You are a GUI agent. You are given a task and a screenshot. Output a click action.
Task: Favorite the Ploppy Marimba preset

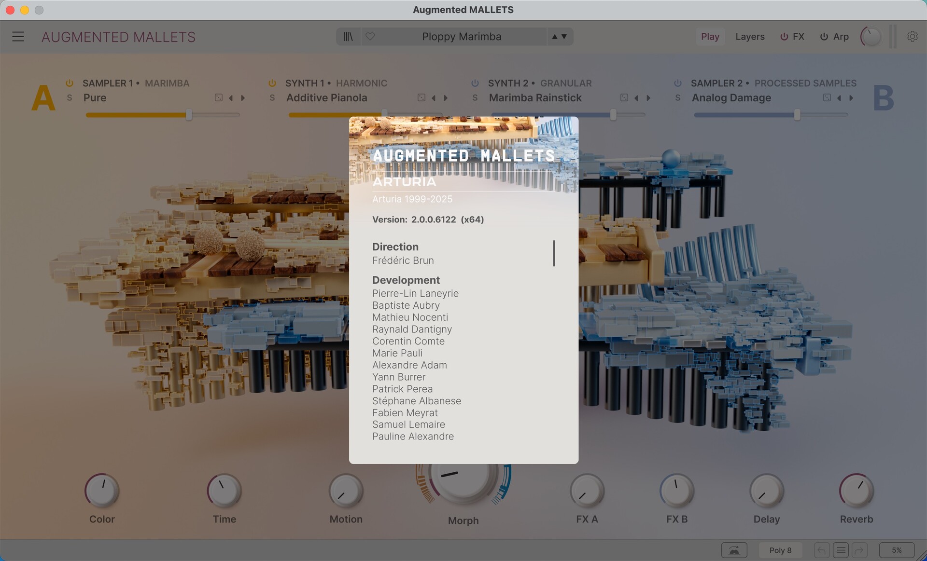370,37
